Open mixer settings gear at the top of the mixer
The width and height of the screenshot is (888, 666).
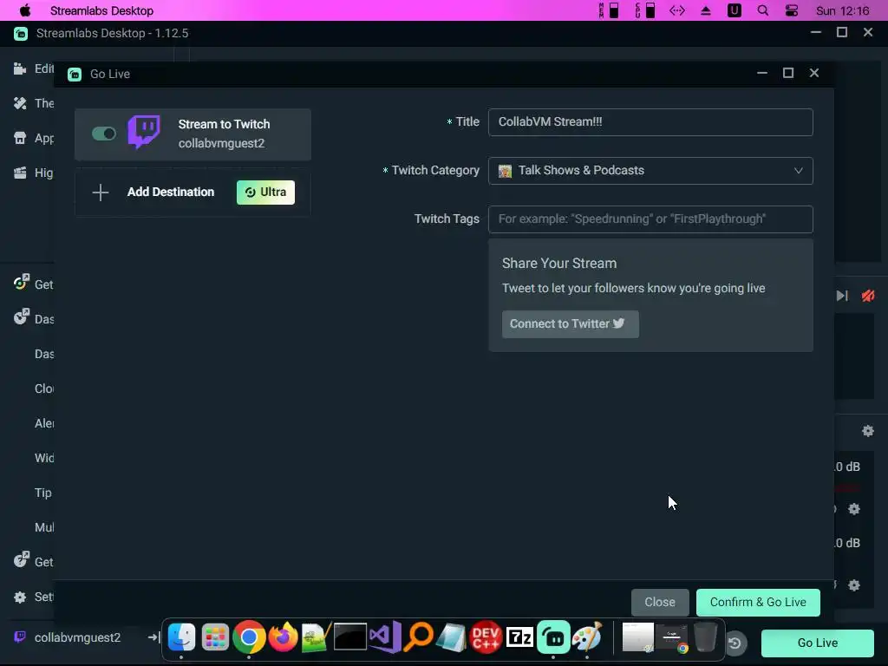pos(867,431)
